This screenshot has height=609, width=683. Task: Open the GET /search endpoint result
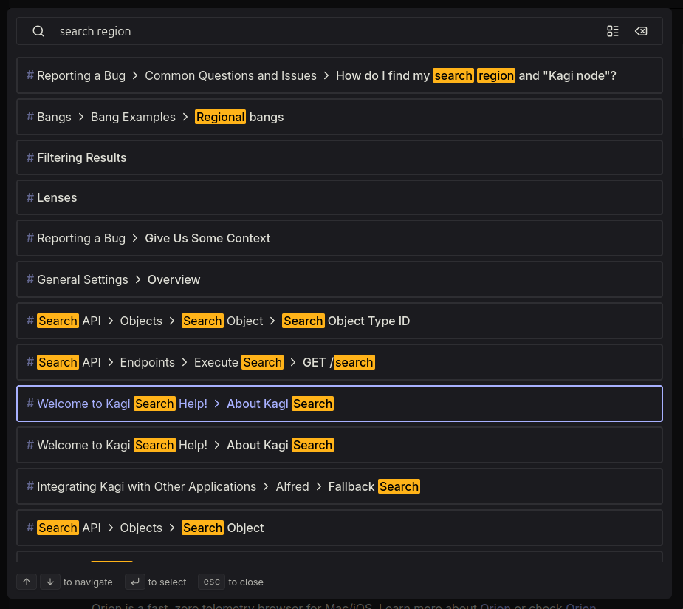(340, 362)
